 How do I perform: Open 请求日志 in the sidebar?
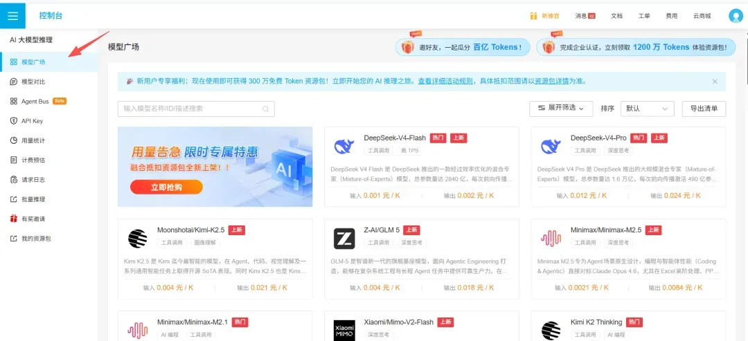[x=48, y=180]
